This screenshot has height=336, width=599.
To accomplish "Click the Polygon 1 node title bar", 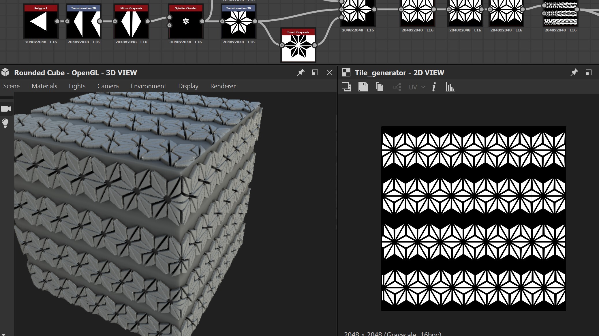I will coord(41,8).
